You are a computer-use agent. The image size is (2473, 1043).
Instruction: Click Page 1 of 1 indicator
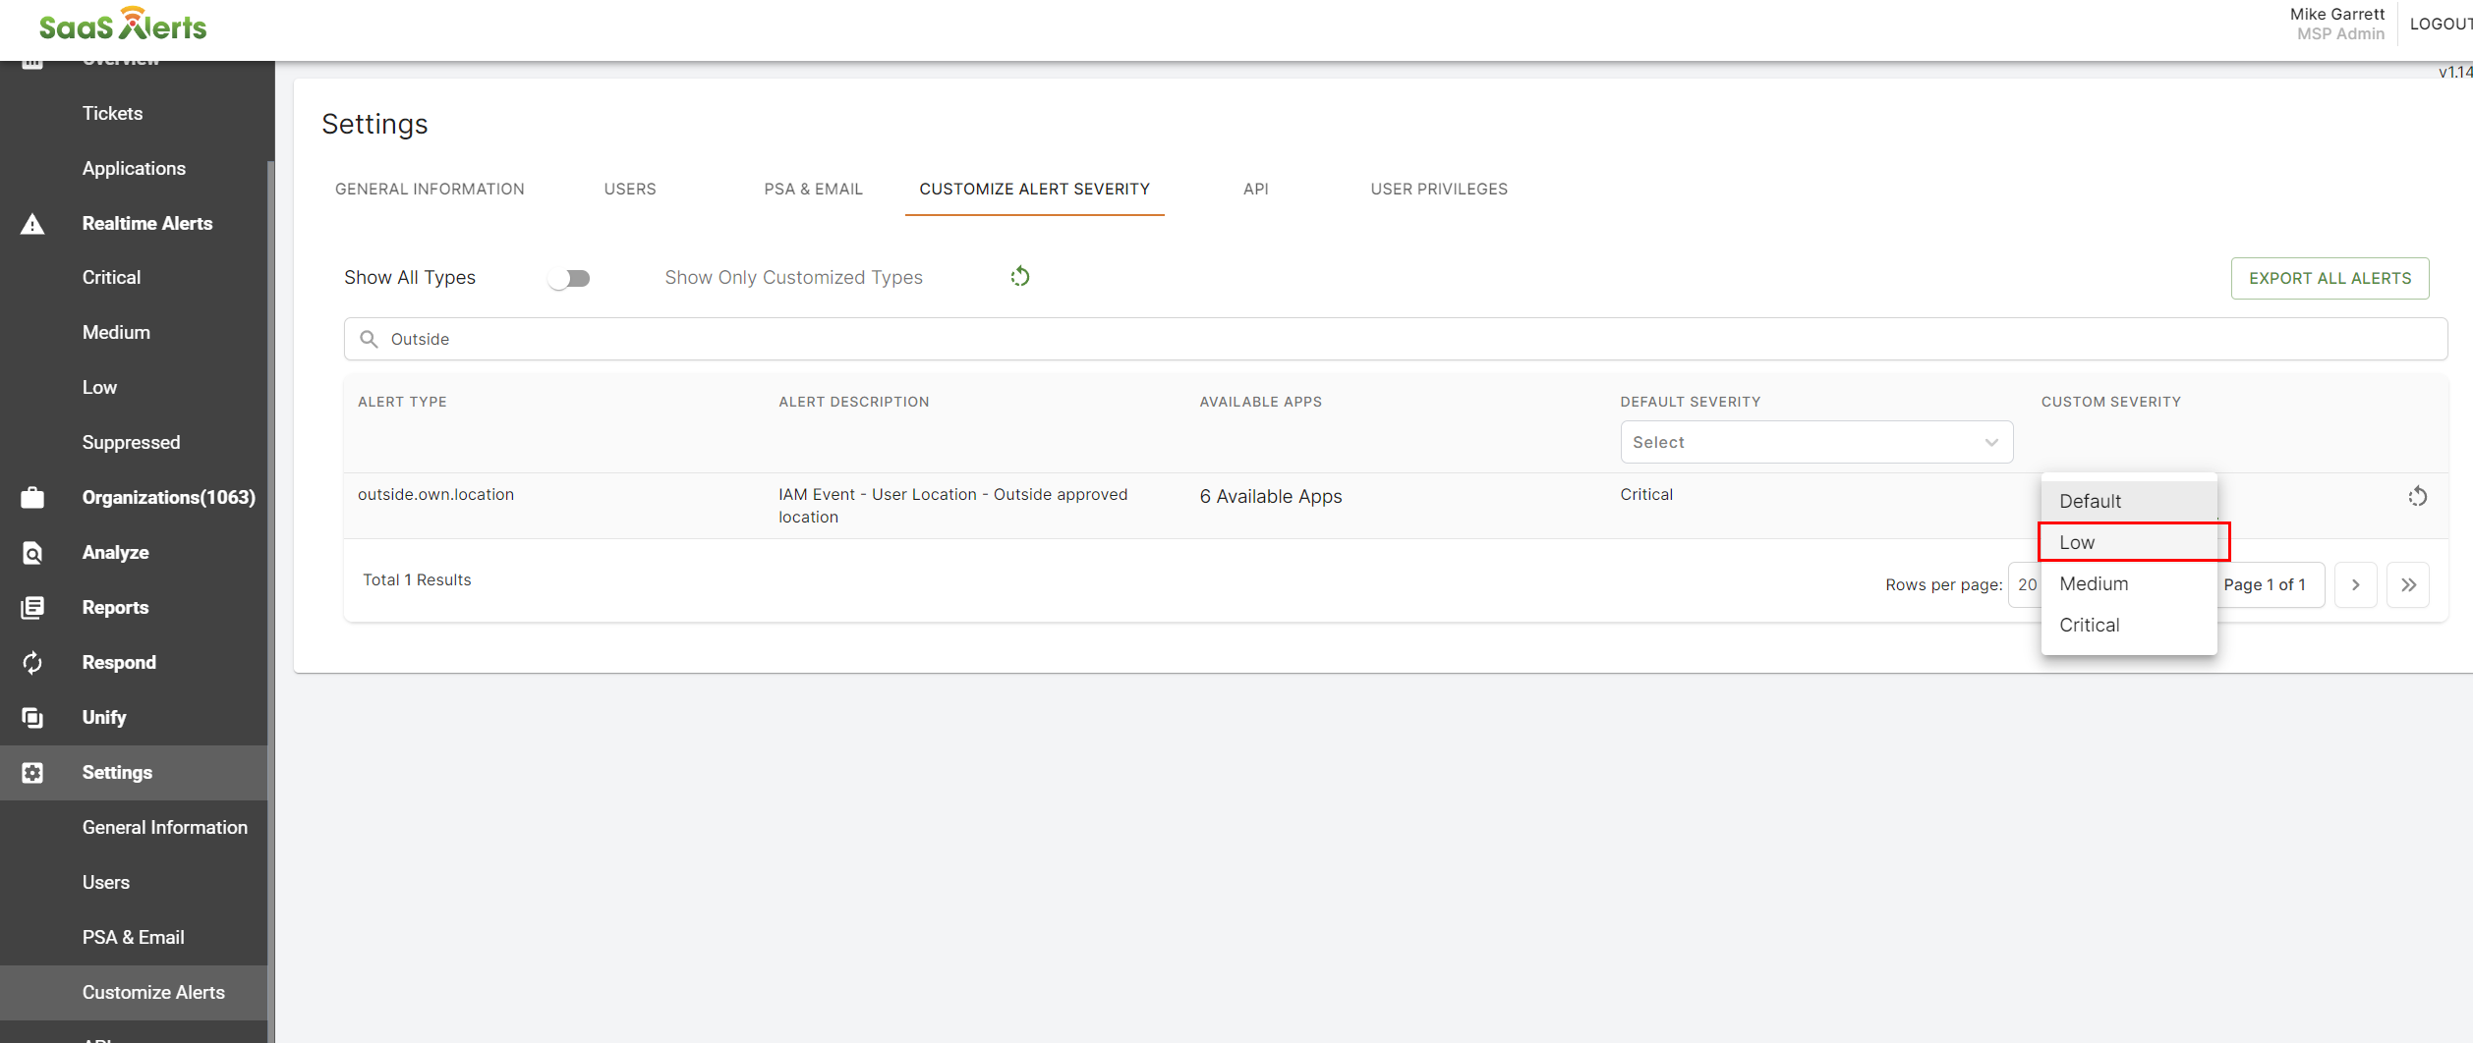click(x=2264, y=584)
